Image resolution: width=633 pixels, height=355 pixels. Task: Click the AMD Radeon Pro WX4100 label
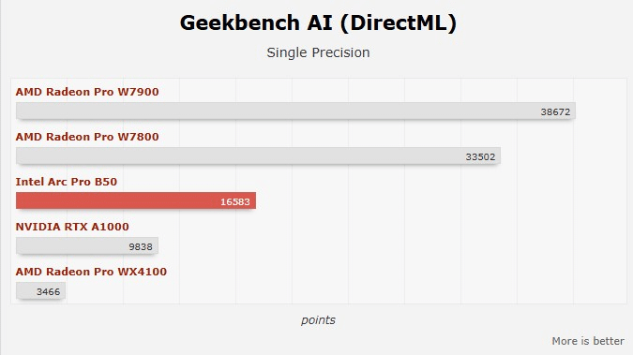point(91,272)
